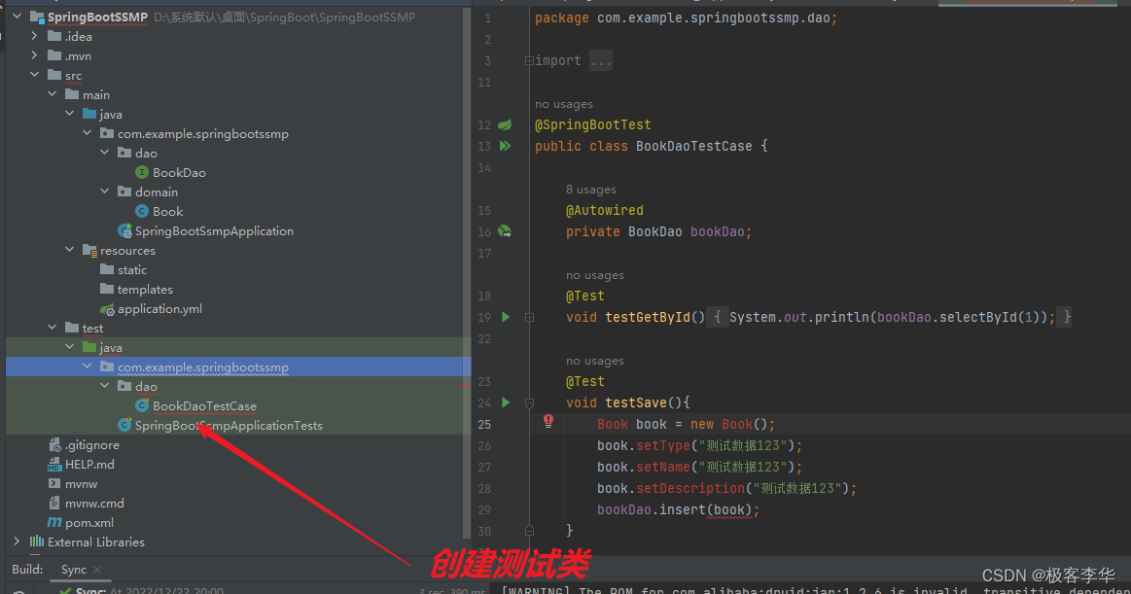This screenshot has height=594, width=1131.
Task: Click Spring bean leaf gutter icon at line 12
Action: [505, 124]
